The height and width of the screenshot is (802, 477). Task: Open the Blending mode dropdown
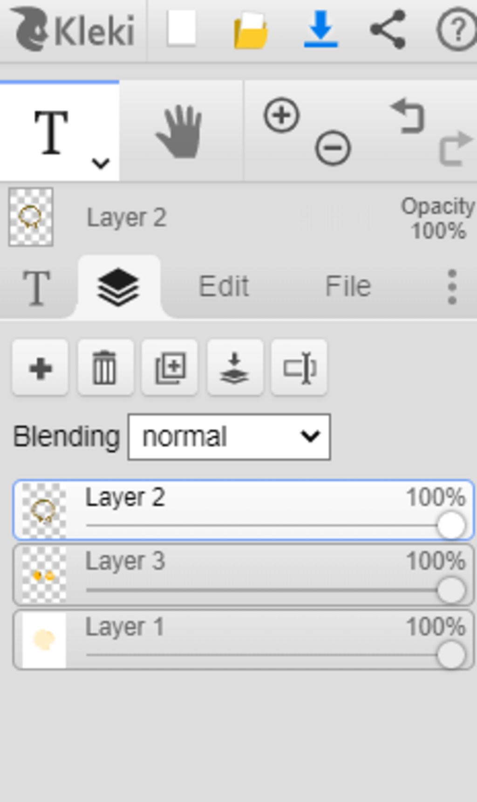[229, 437]
